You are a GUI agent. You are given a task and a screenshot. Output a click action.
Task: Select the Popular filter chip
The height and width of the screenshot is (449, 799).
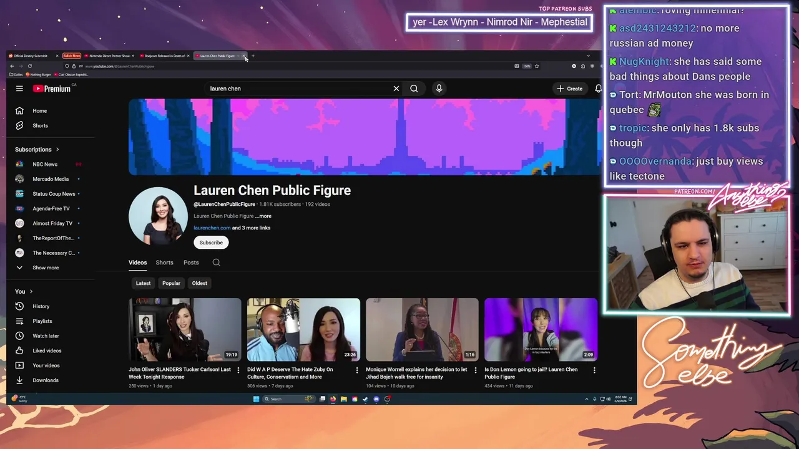pyautogui.click(x=171, y=283)
